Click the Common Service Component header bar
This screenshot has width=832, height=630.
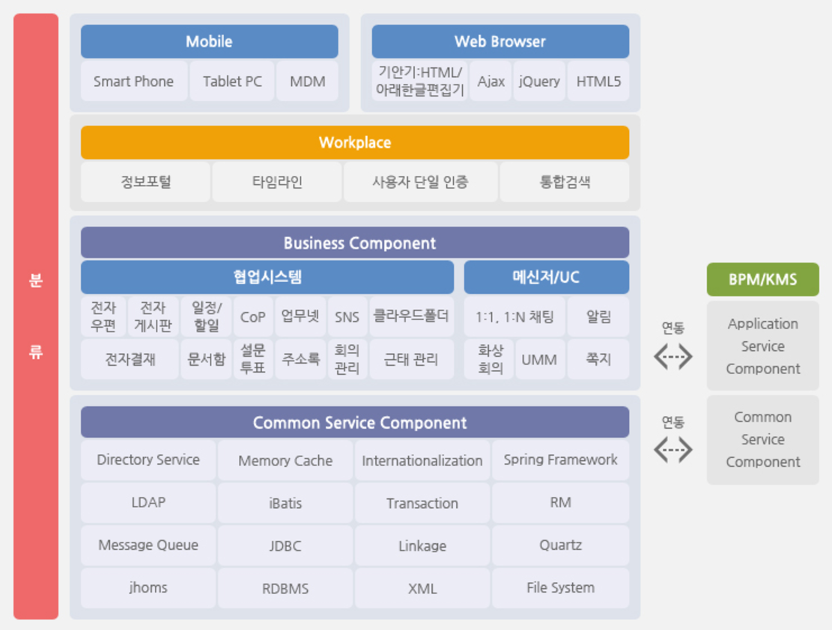[x=355, y=422]
